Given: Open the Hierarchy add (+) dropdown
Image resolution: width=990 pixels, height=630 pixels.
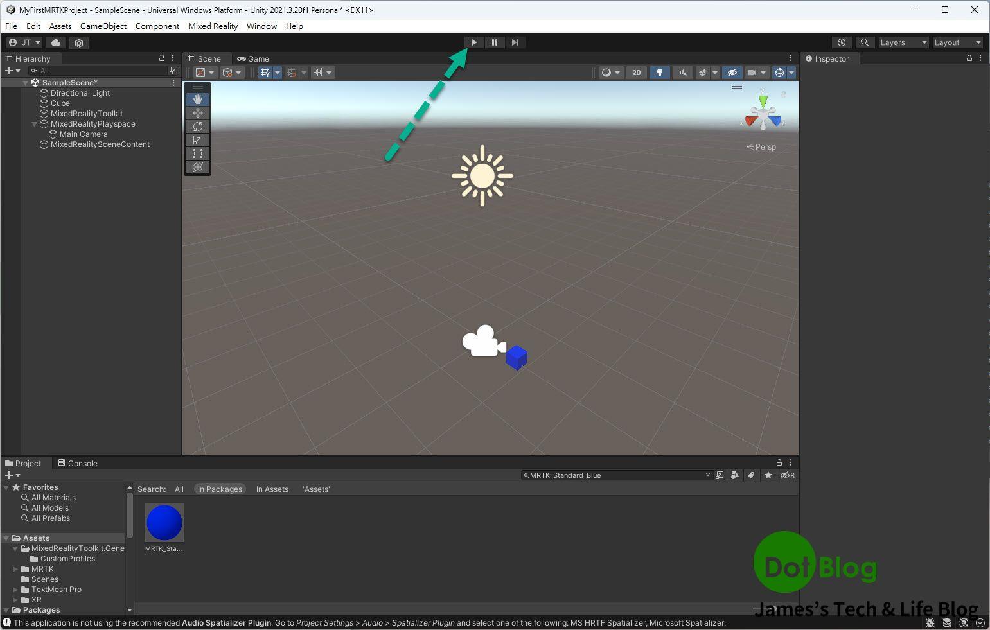Looking at the screenshot, I should [12, 71].
